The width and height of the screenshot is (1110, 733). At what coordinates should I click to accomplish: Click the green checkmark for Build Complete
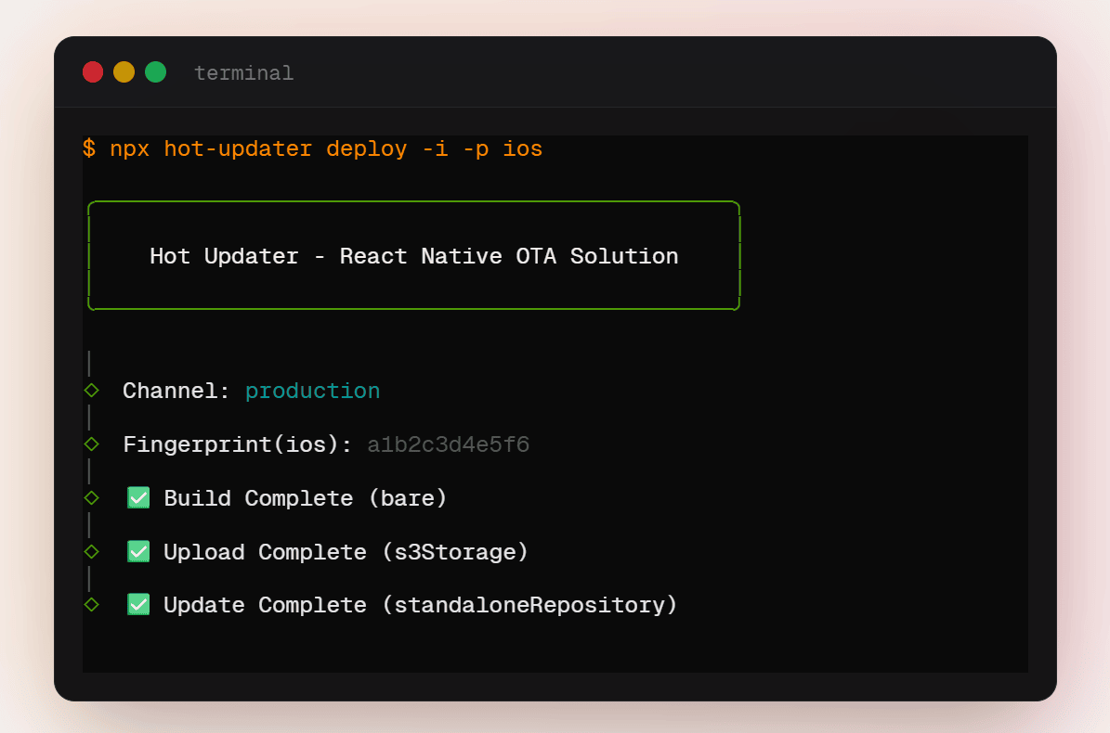point(138,497)
